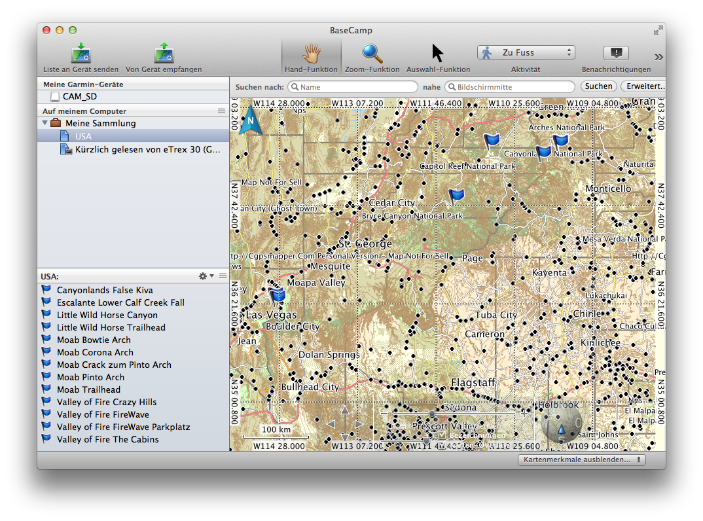
Task: Click the Liste an Gerät senden toolbar icon
Action: tap(81, 54)
